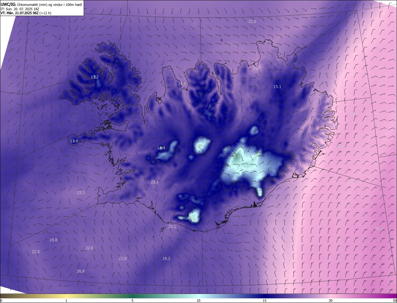
Task: Click the 25.7 value label
Action: [x=257, y=68]
